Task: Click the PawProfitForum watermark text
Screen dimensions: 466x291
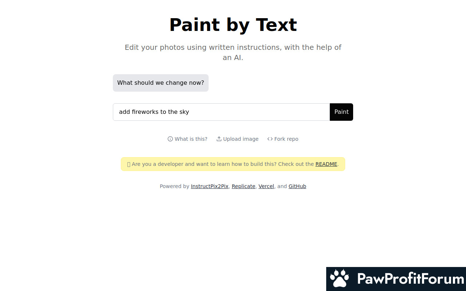Action: click(x=411, y=279)
